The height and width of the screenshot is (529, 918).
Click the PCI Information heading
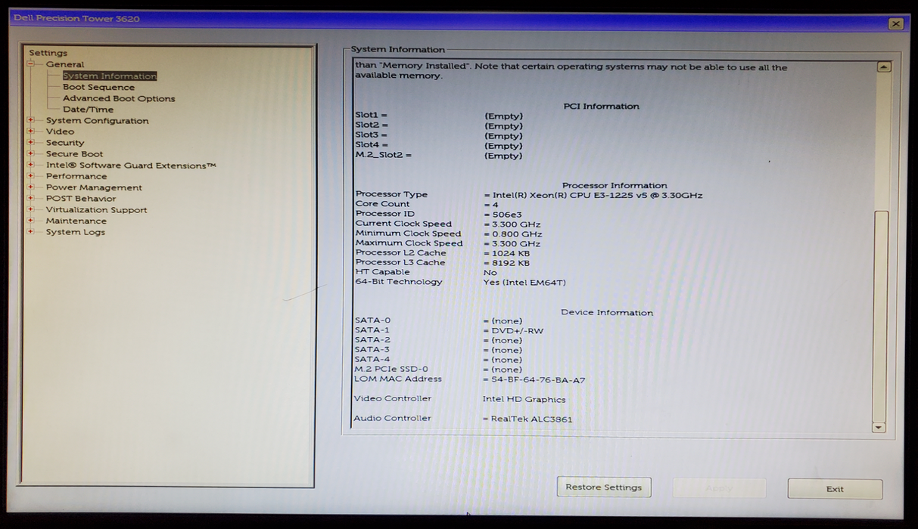pyautogui.click(x=602, y=107)
